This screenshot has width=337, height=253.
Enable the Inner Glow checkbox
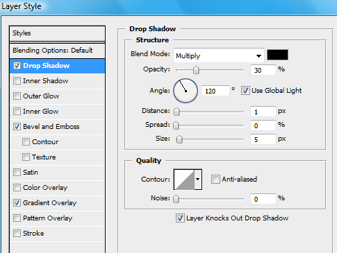[17, 112]
